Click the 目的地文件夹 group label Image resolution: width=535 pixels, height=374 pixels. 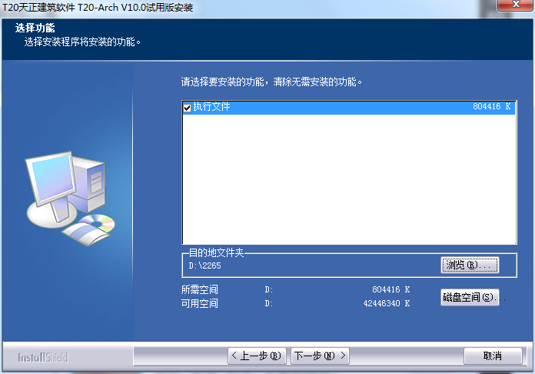click(x=216, y=252)
